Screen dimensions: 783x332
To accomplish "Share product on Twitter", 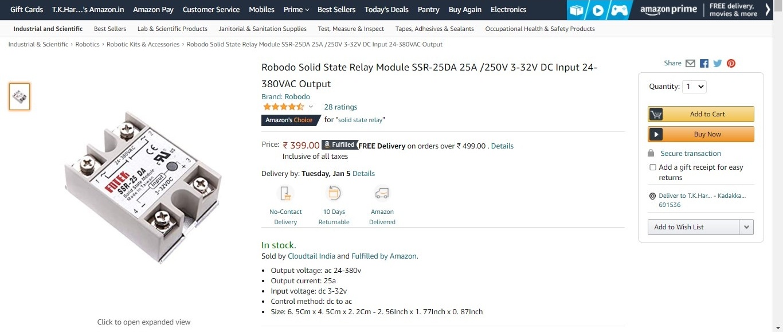I will 718,64.
